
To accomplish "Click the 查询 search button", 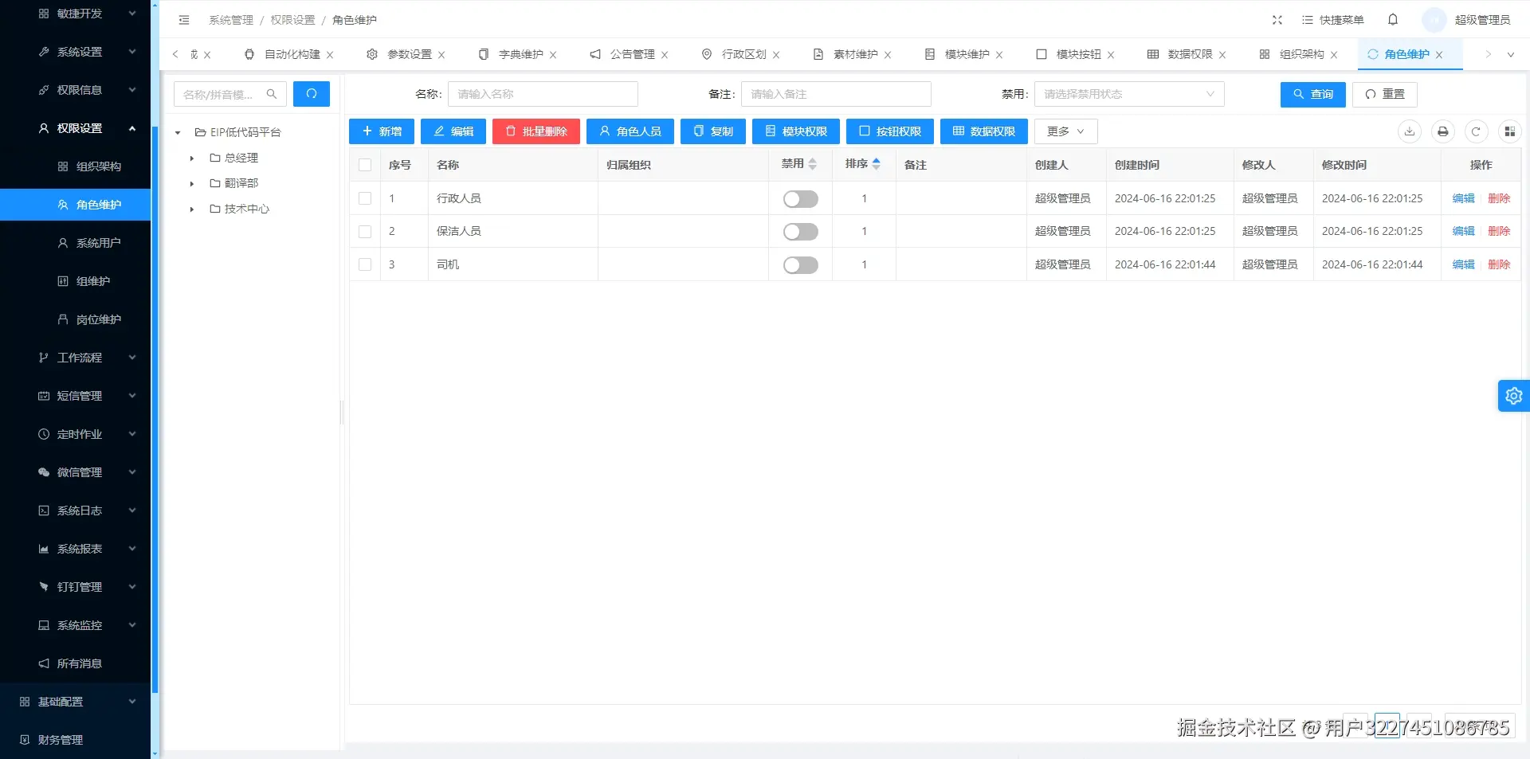I will point(1313,94).
